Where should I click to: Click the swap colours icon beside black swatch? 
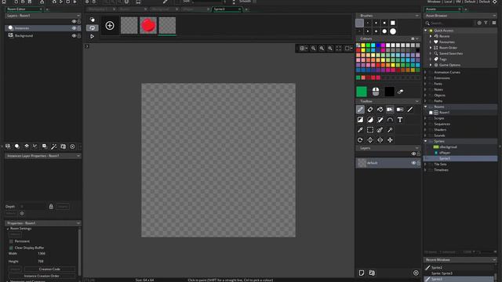pos(401,92)
